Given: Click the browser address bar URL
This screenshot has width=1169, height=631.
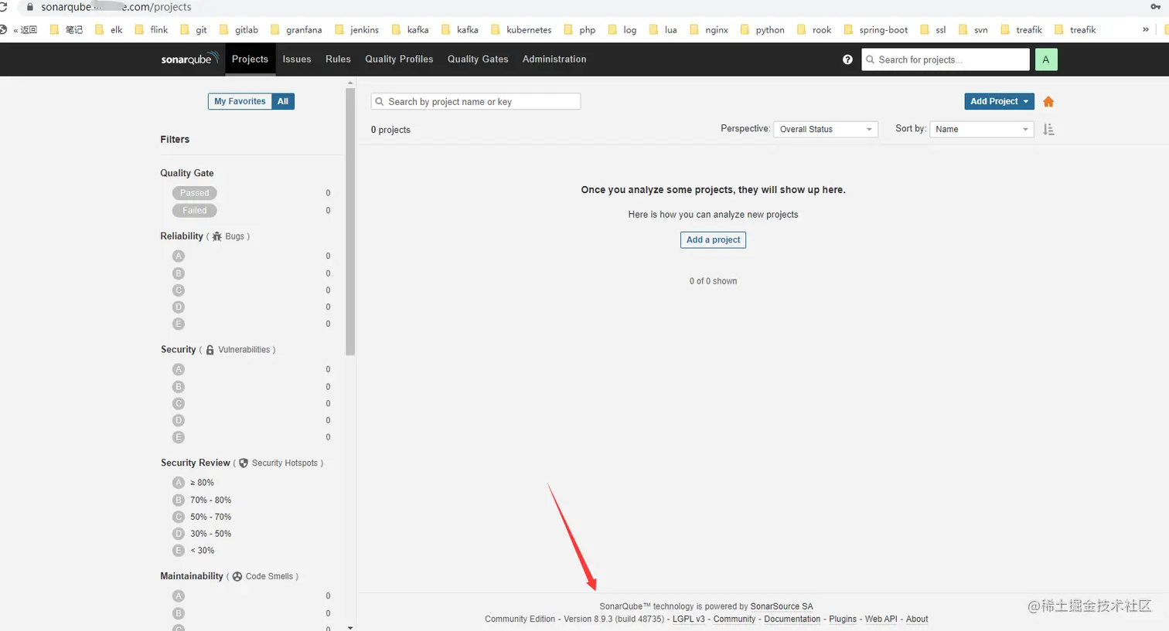Looking at the screenshot, I should 116,7.
